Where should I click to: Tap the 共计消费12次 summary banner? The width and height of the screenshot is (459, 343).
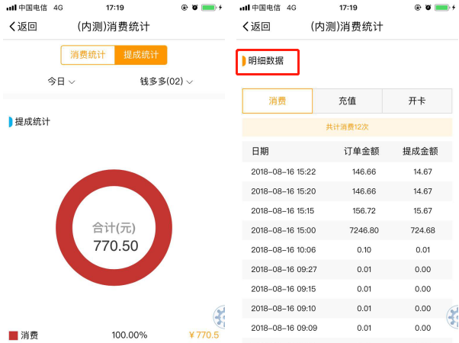click(x=347, y=127)
